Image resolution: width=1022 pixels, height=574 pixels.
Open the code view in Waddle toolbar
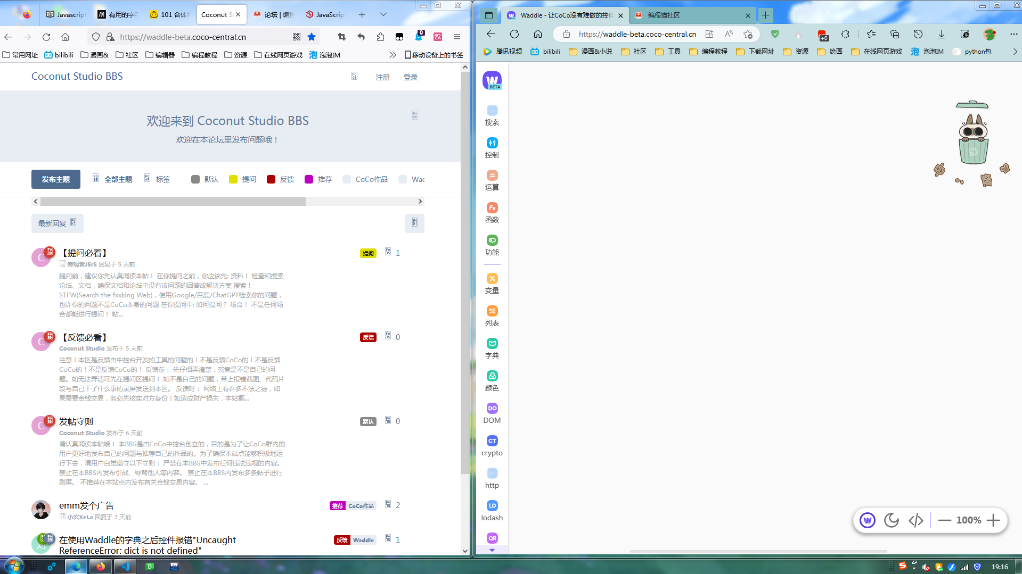(x=916, y=520)
